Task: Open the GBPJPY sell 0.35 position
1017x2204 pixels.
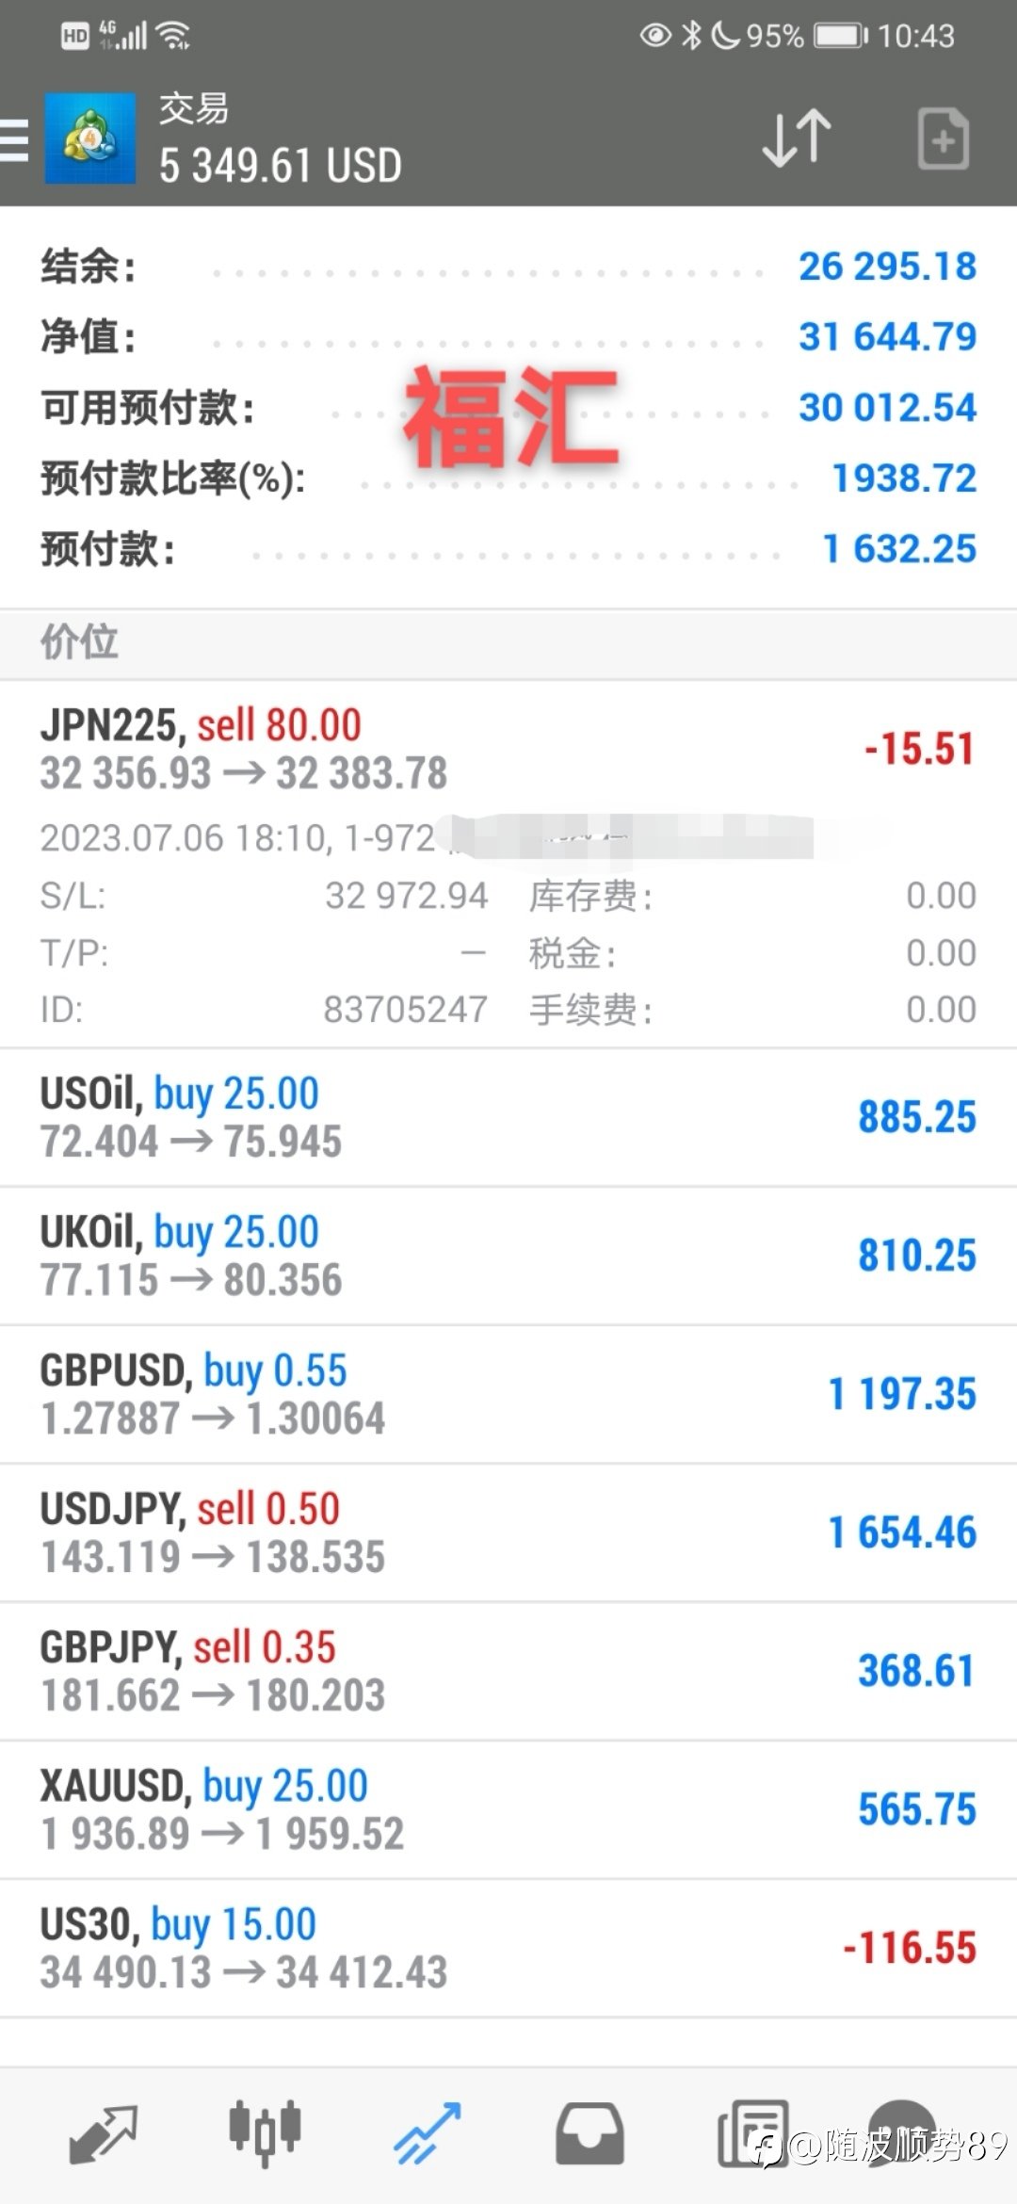Action: click(x=508, y=1671)
